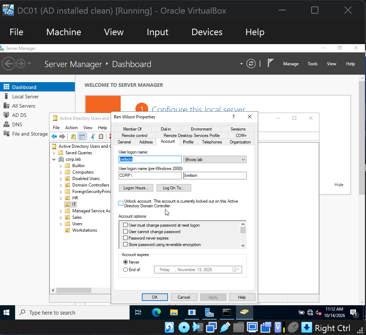Image resolution: width=366 pixels, height=335 pixels.
Task: Open the notifications flag in Server Manager
Action: click(x=270, y=63)
